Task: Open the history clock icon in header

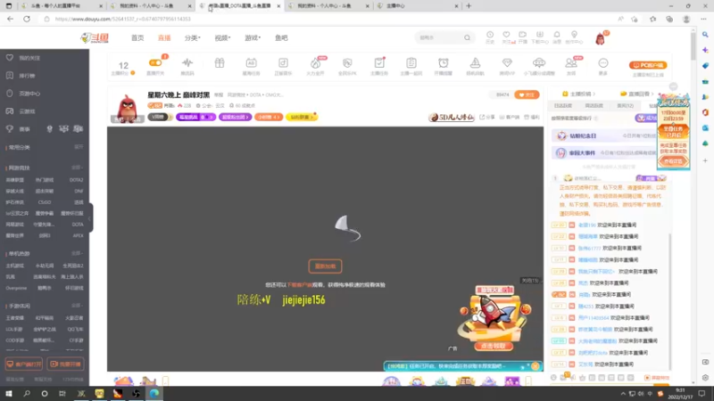Action: click(x=490, y=37)
